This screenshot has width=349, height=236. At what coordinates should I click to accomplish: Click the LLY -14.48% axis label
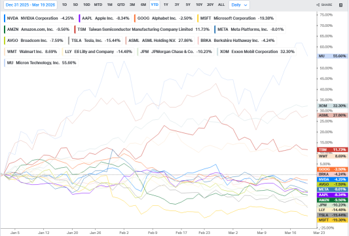(332, 210)
